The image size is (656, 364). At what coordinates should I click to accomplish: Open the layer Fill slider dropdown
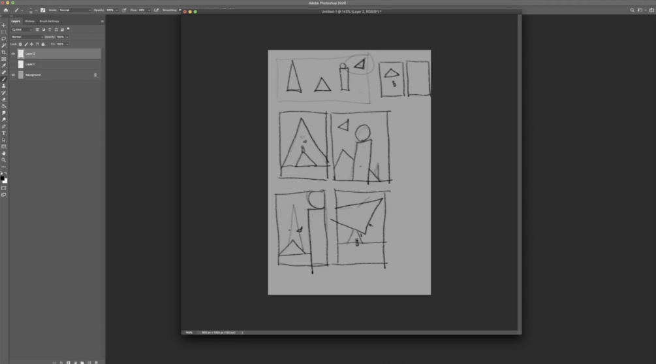pos(67,44)
